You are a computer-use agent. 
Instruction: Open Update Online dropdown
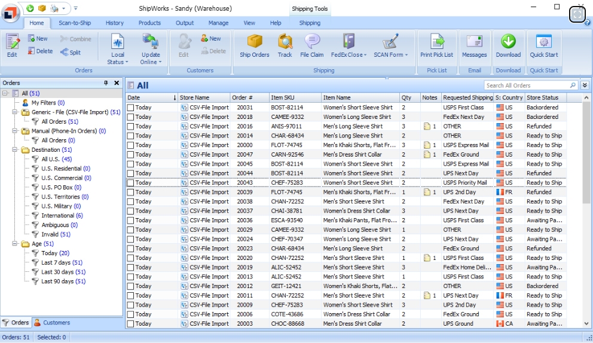[x=151, y=49]
